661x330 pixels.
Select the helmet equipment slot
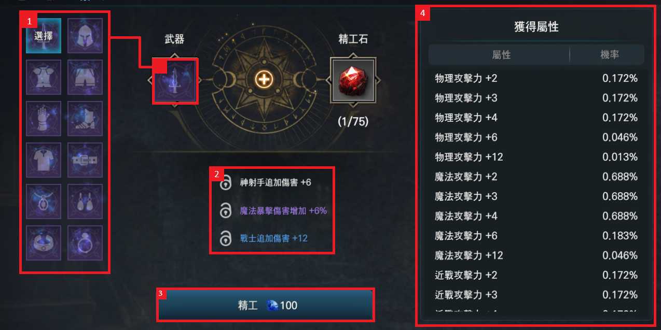[x=85, y=36]
